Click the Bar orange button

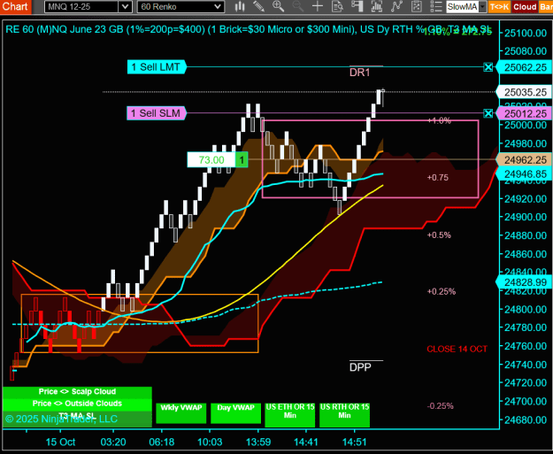(546, 7)
